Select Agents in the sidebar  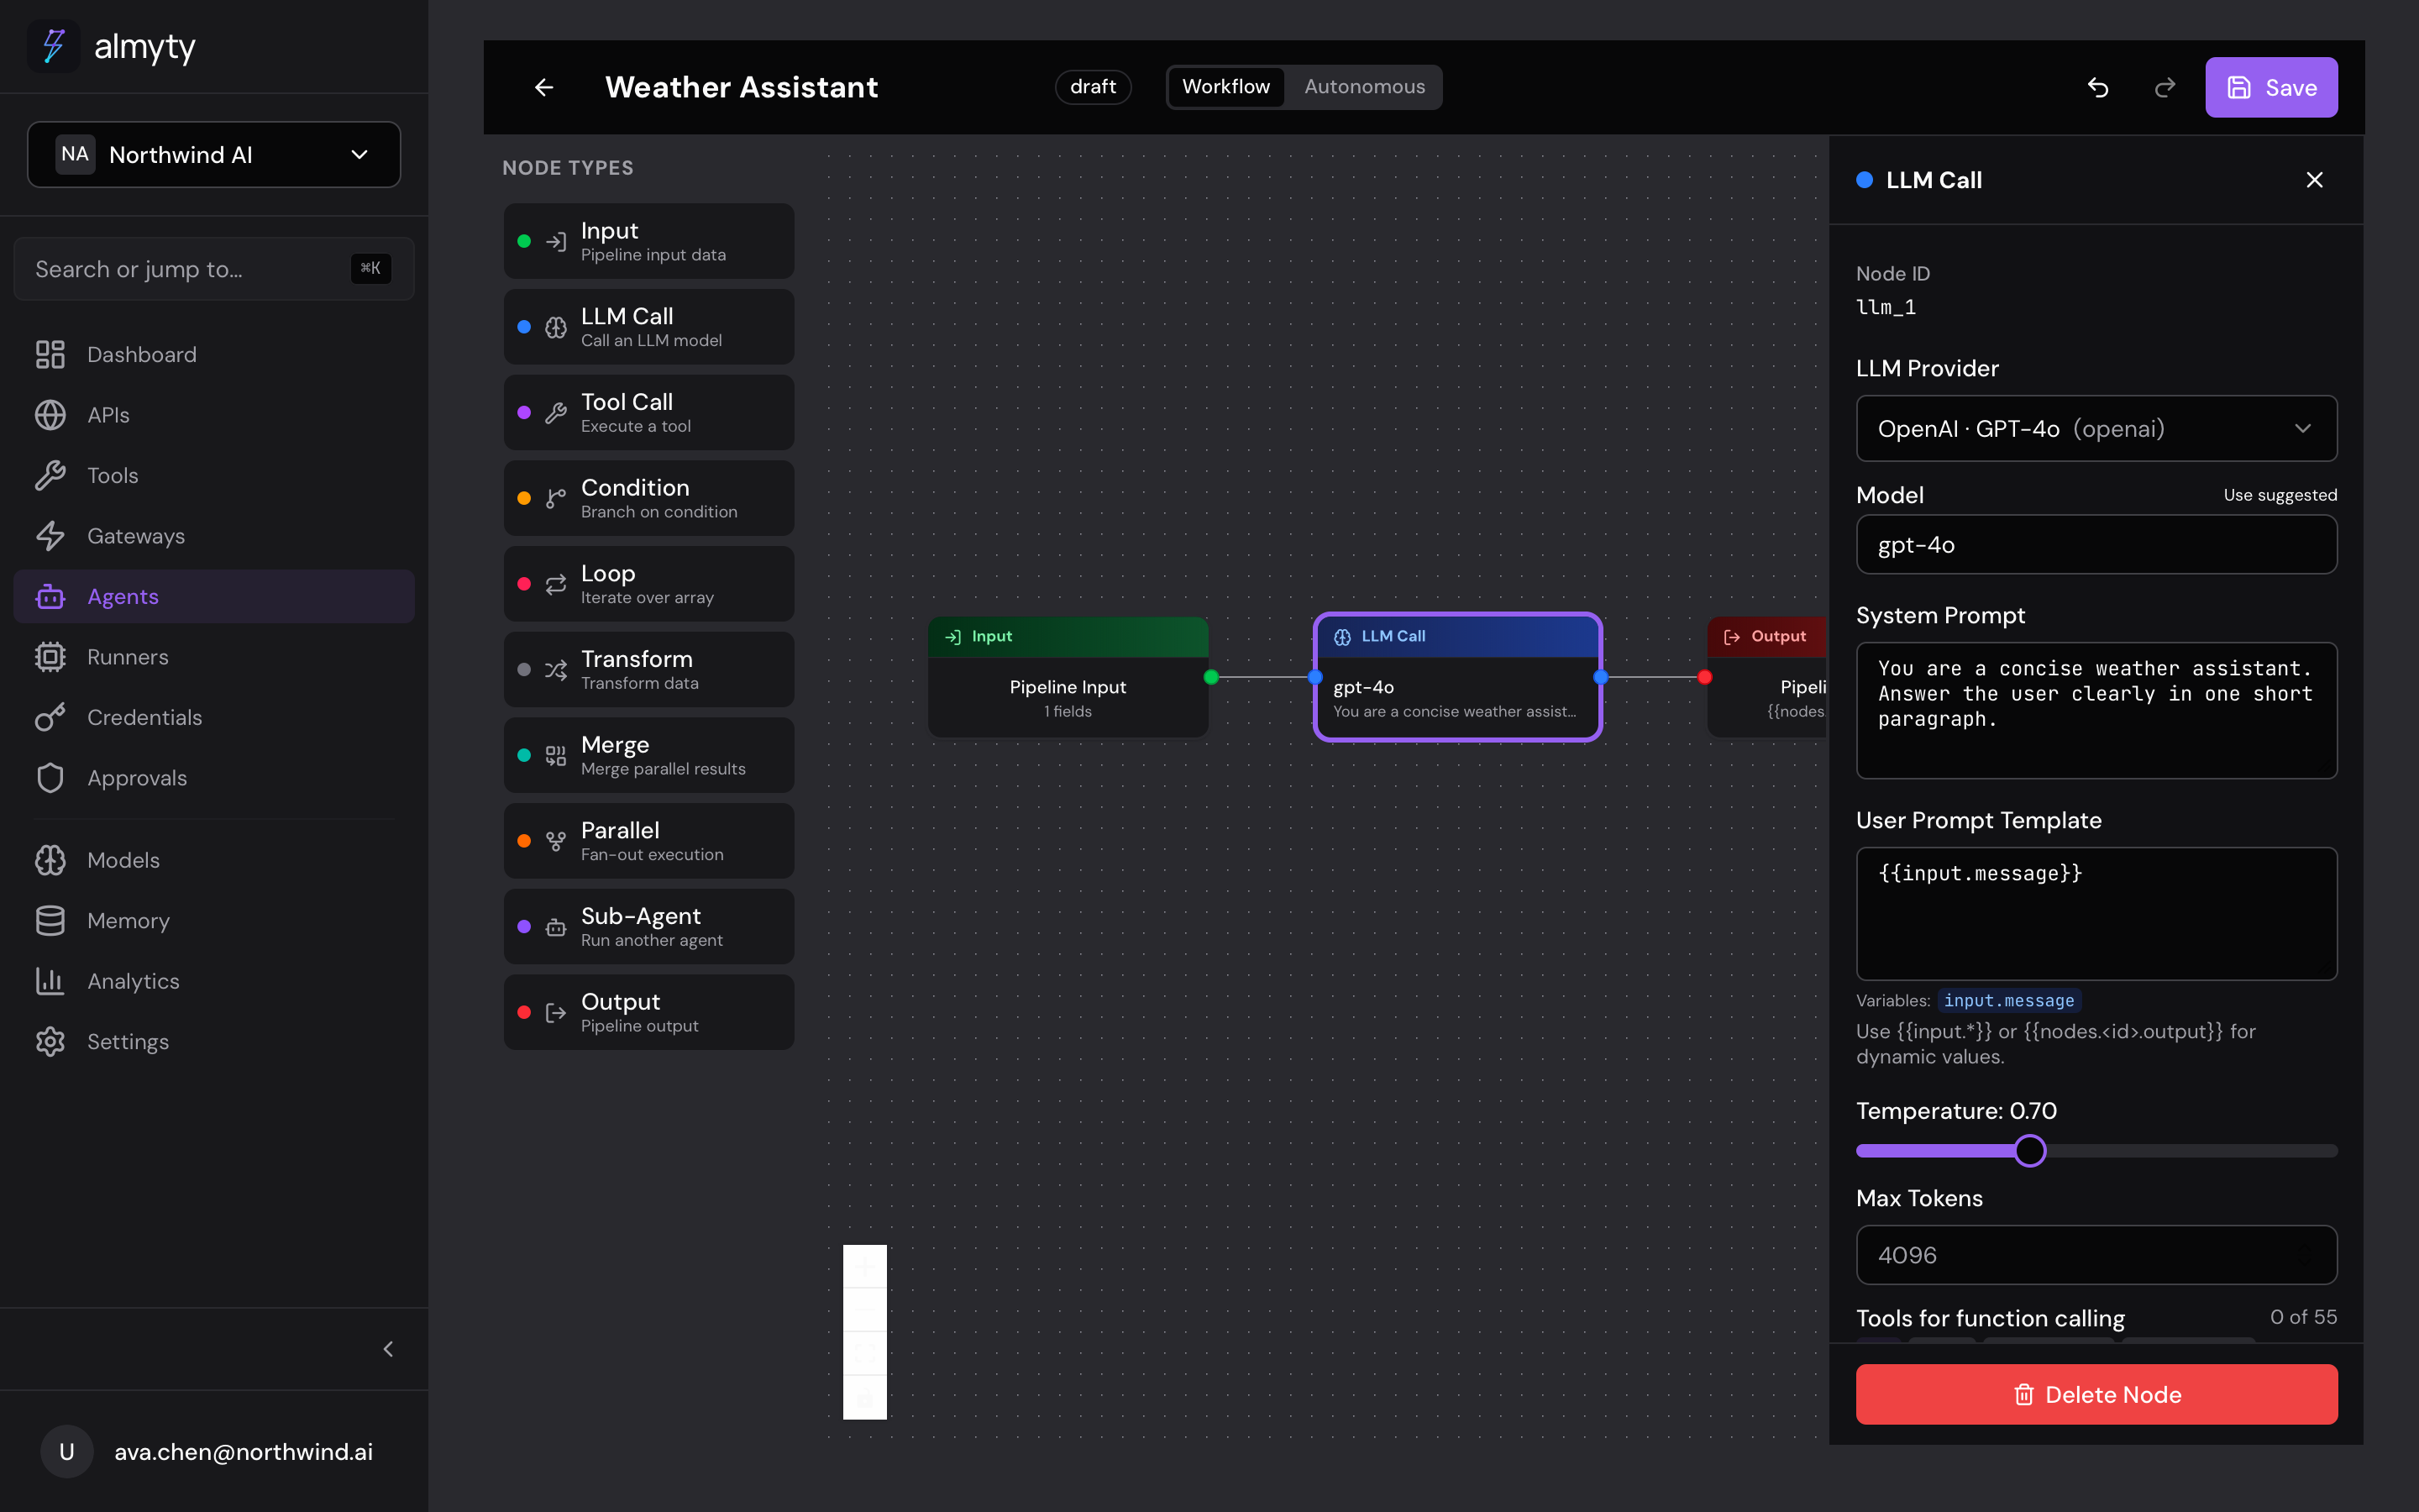pyautogui.click(x=214, y=596)
